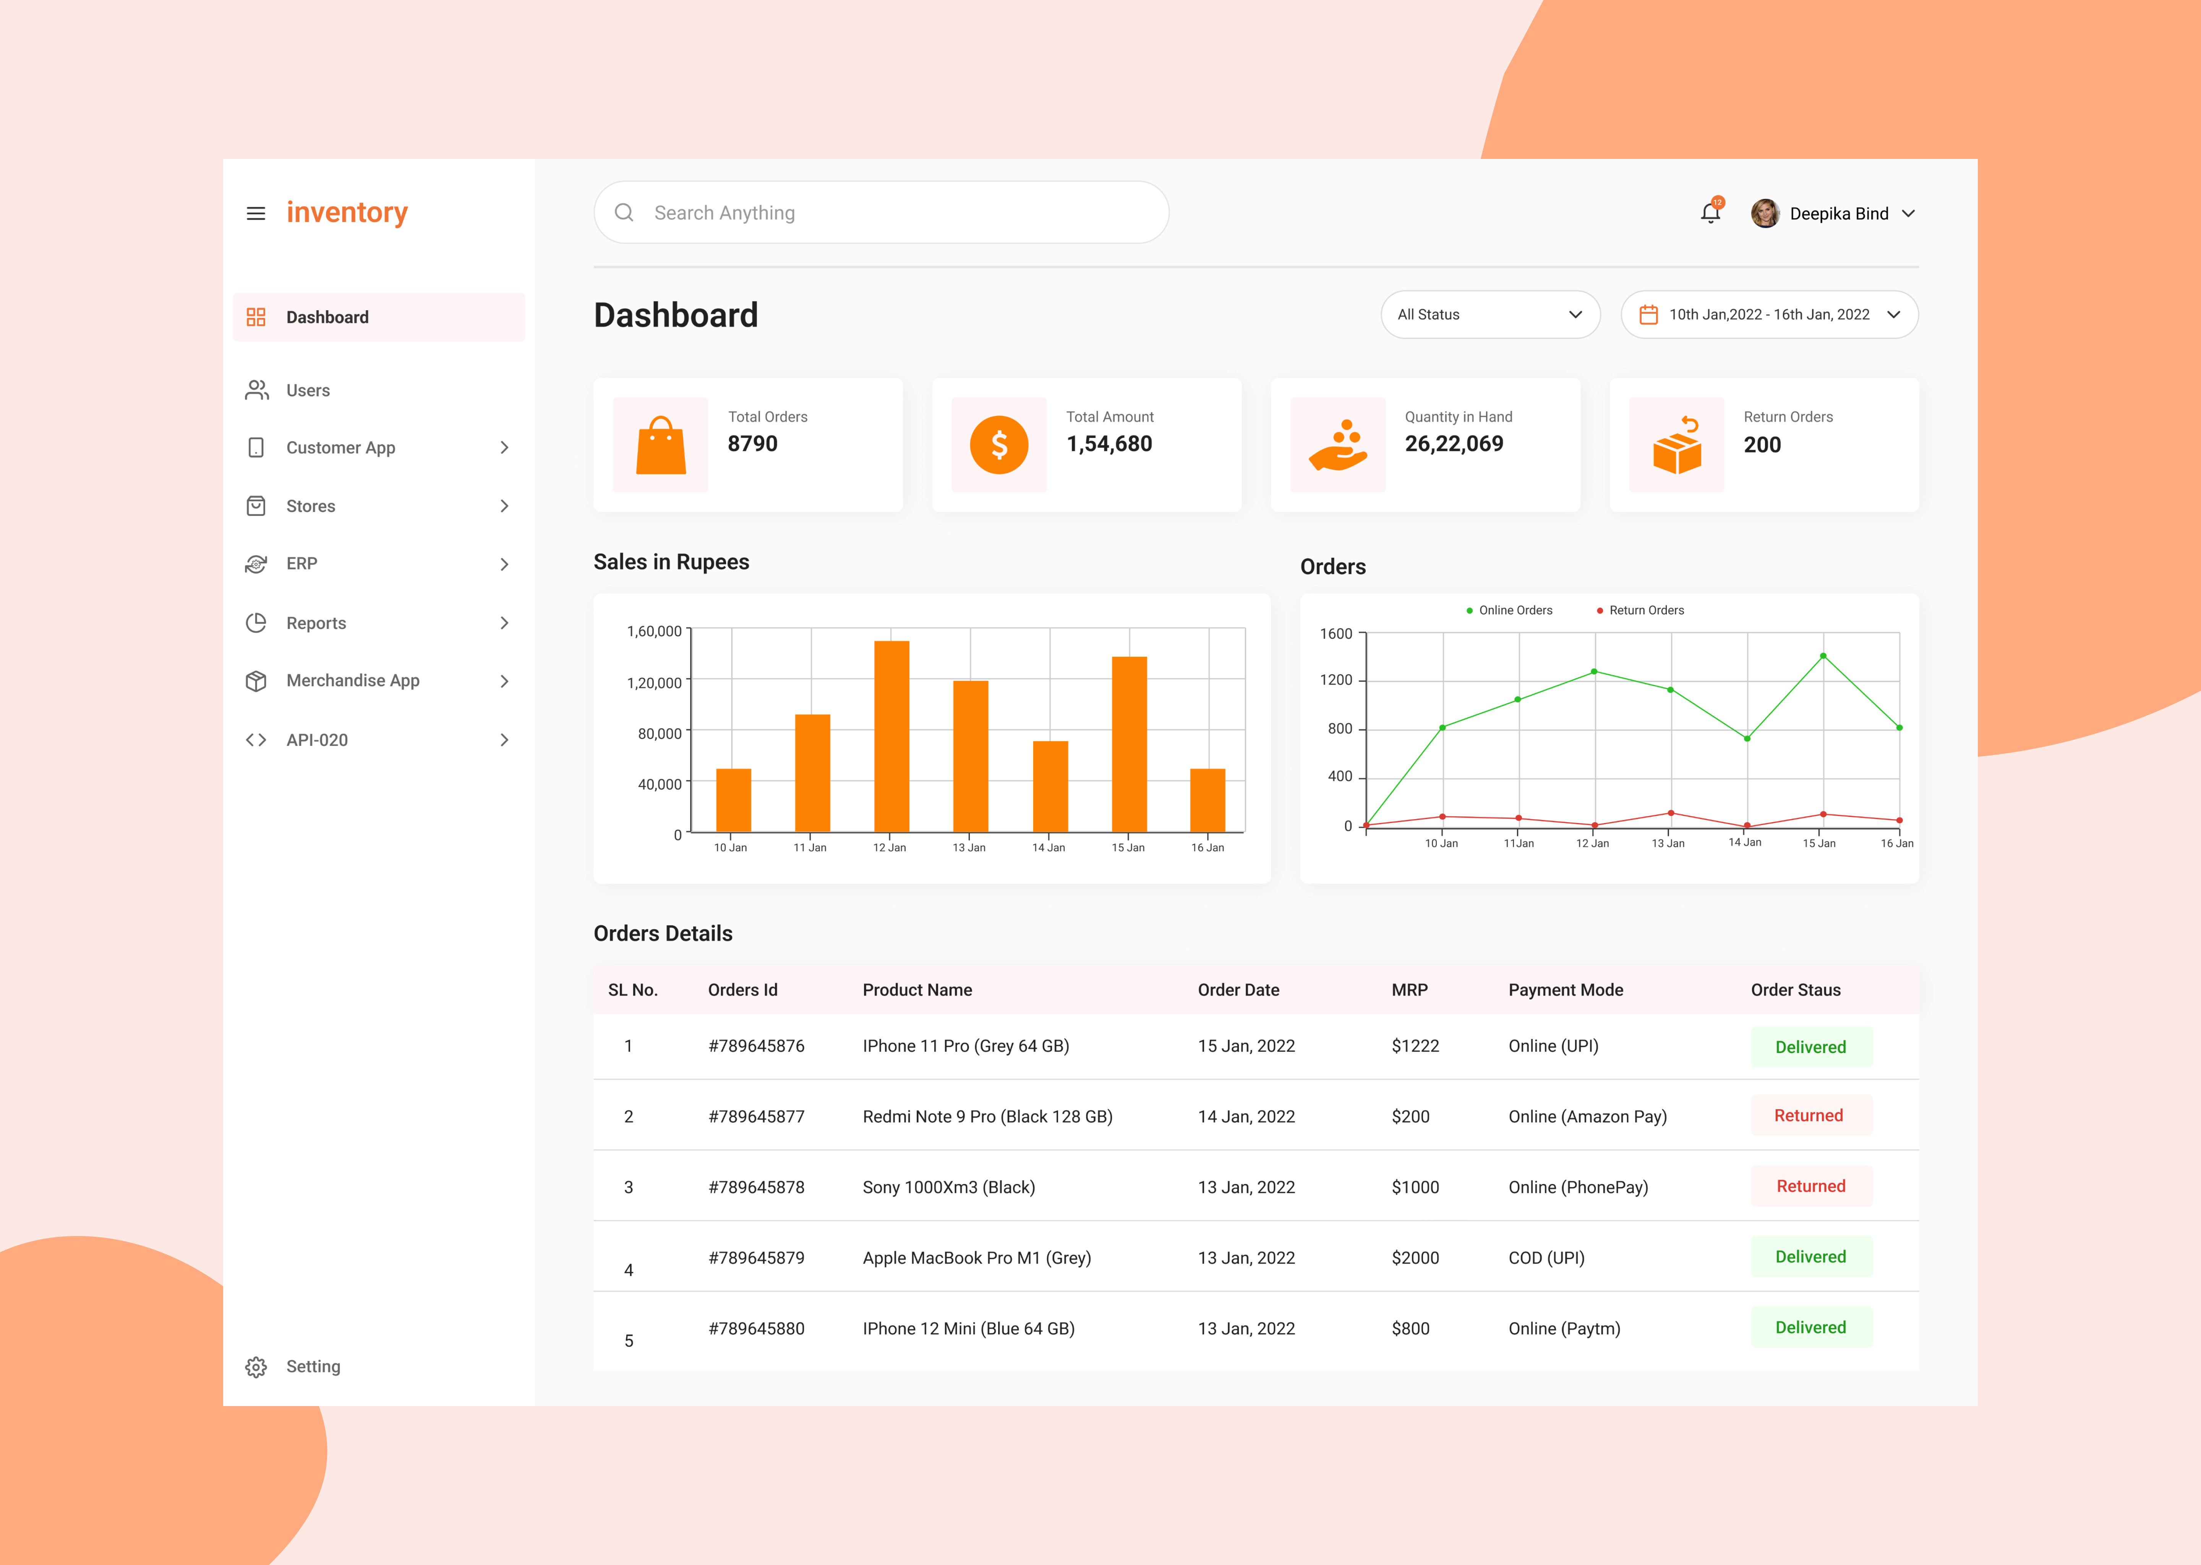
Task: Click the Delivered status for order #789645876
Action: 1811,1047
